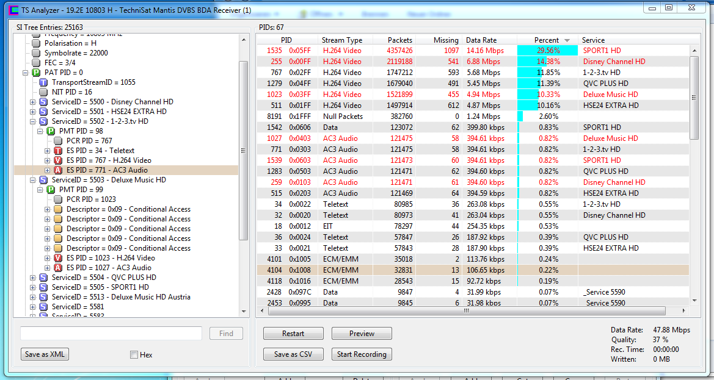Screen dimensions: 714x380
Task: Expand the ServiceID 5501 HSE24 EXTRA HD node
Action: point(33,112)
